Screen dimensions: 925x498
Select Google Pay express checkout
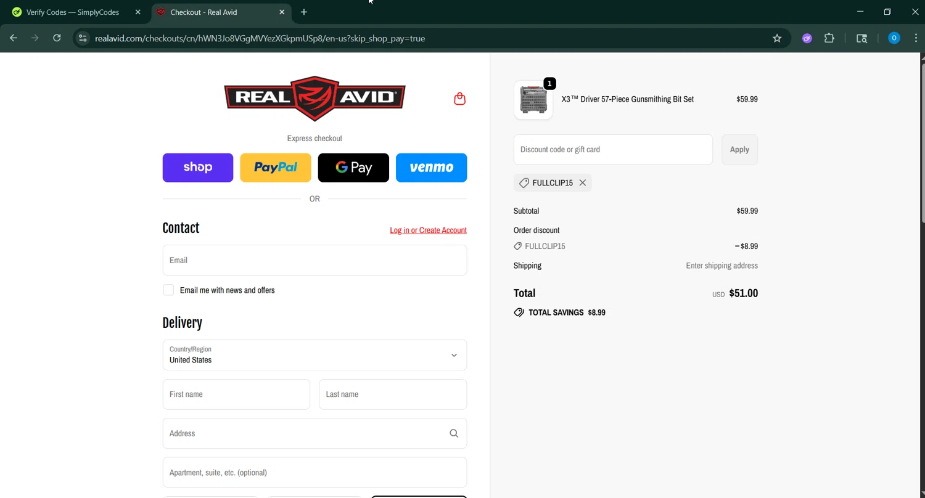tap(353, 168)
